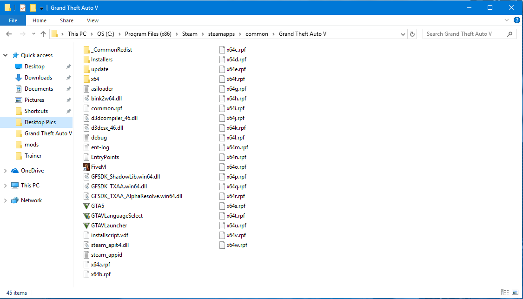Click the Help question mark icon
Viewport: 523px width, 299px height.
[x=516, y=20]
